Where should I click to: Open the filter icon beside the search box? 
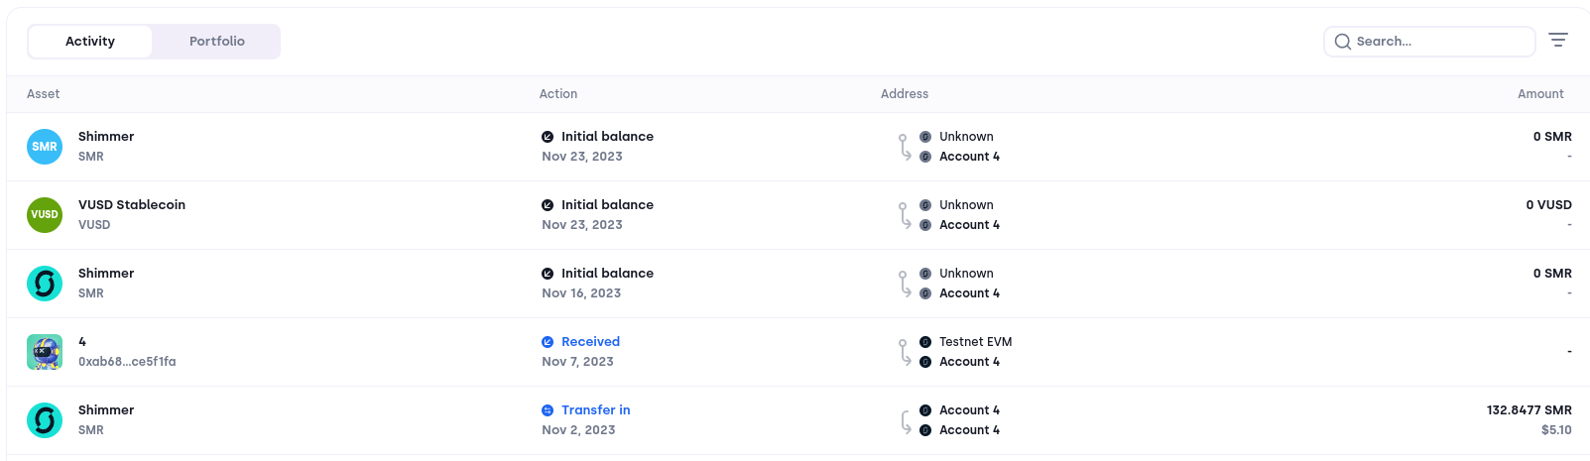[x=1558, y=41]
